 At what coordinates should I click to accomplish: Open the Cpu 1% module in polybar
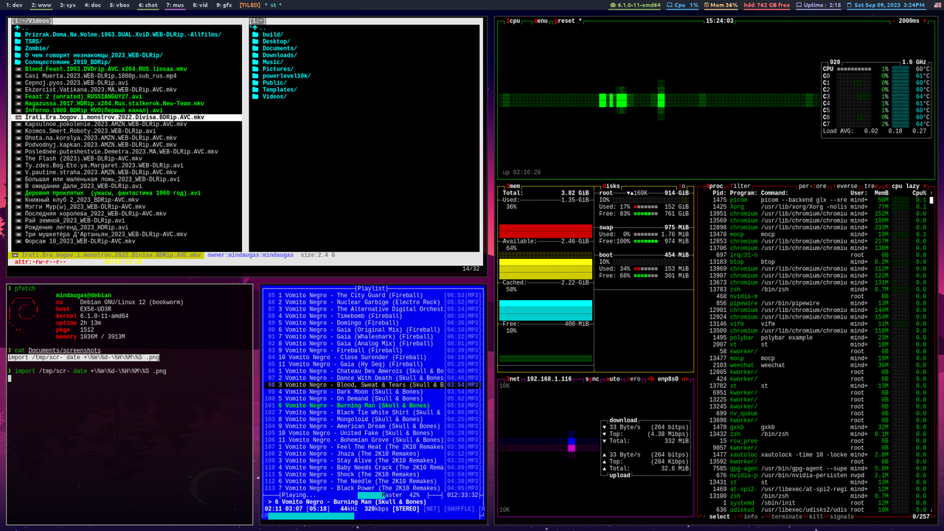coord(682,4)
